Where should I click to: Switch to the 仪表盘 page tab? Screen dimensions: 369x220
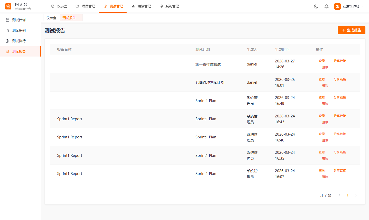[x=51, y=18]
